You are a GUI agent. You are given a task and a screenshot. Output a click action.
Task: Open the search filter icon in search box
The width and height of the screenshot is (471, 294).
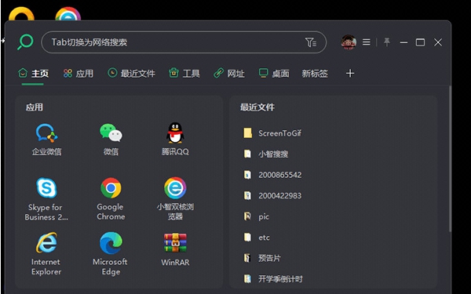coord(311,42)
